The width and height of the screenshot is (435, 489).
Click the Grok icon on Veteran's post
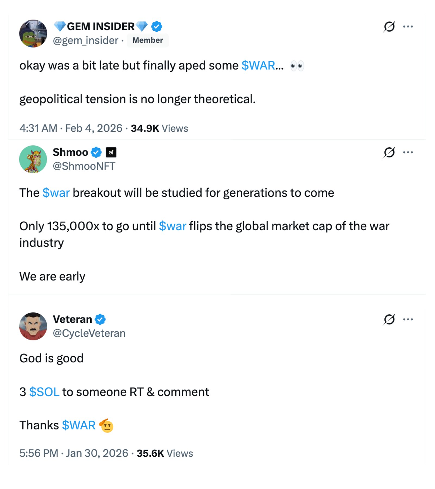tap(389, 319)
